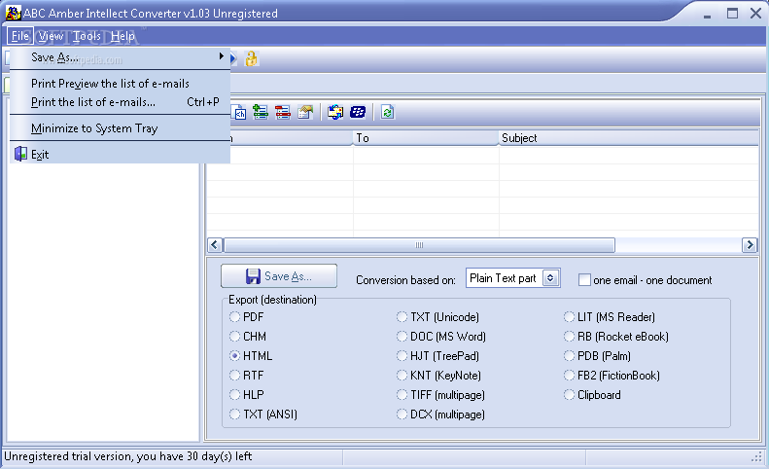Image resolution: width=769 pixels, height=469 pixels.
Task: Click the HTML document icon in list toolbar
Action: 239,113
